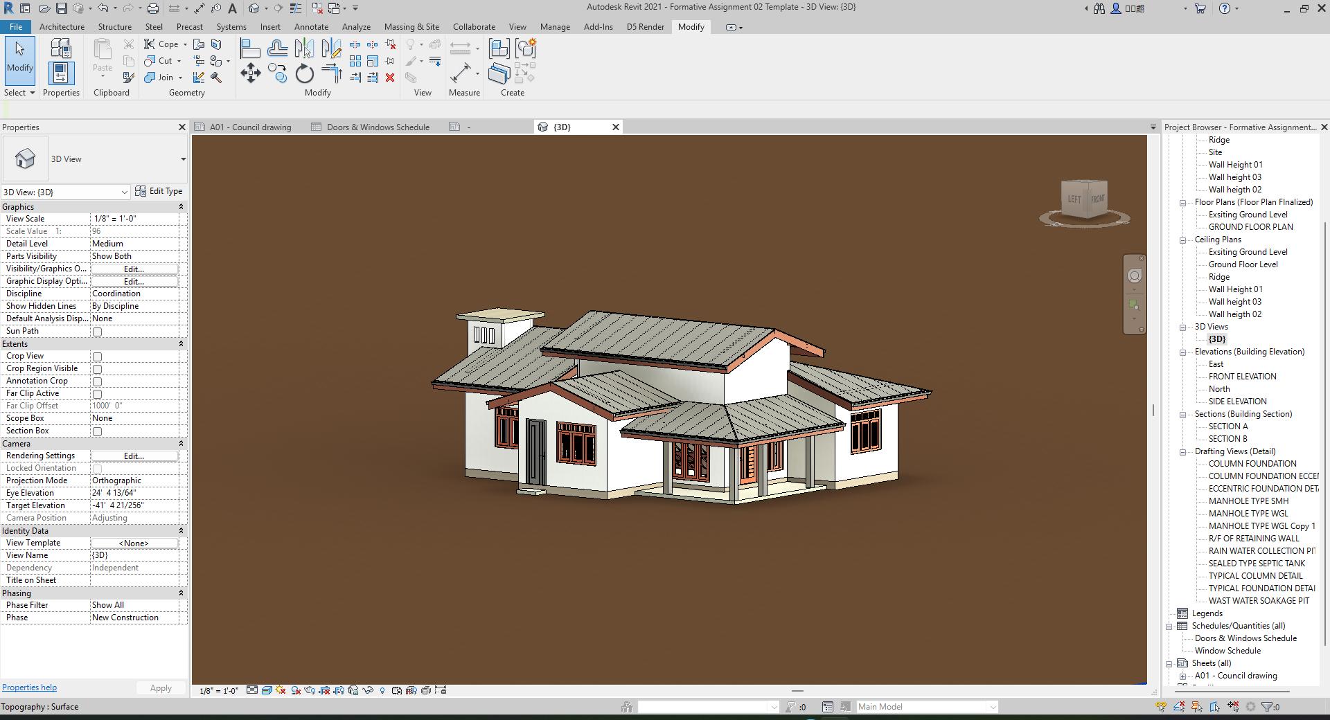Collapse the Graphics section in Properties

[x=181, y=207]
